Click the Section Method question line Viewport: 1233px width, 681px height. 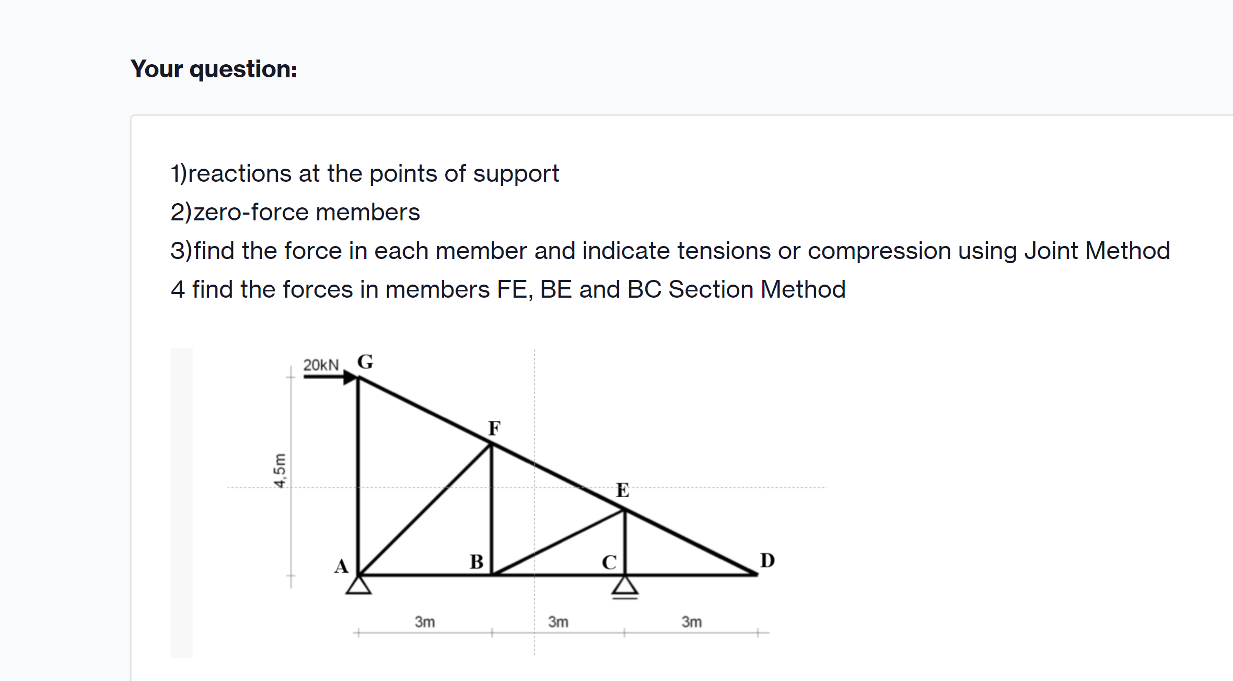pos(508,289)
